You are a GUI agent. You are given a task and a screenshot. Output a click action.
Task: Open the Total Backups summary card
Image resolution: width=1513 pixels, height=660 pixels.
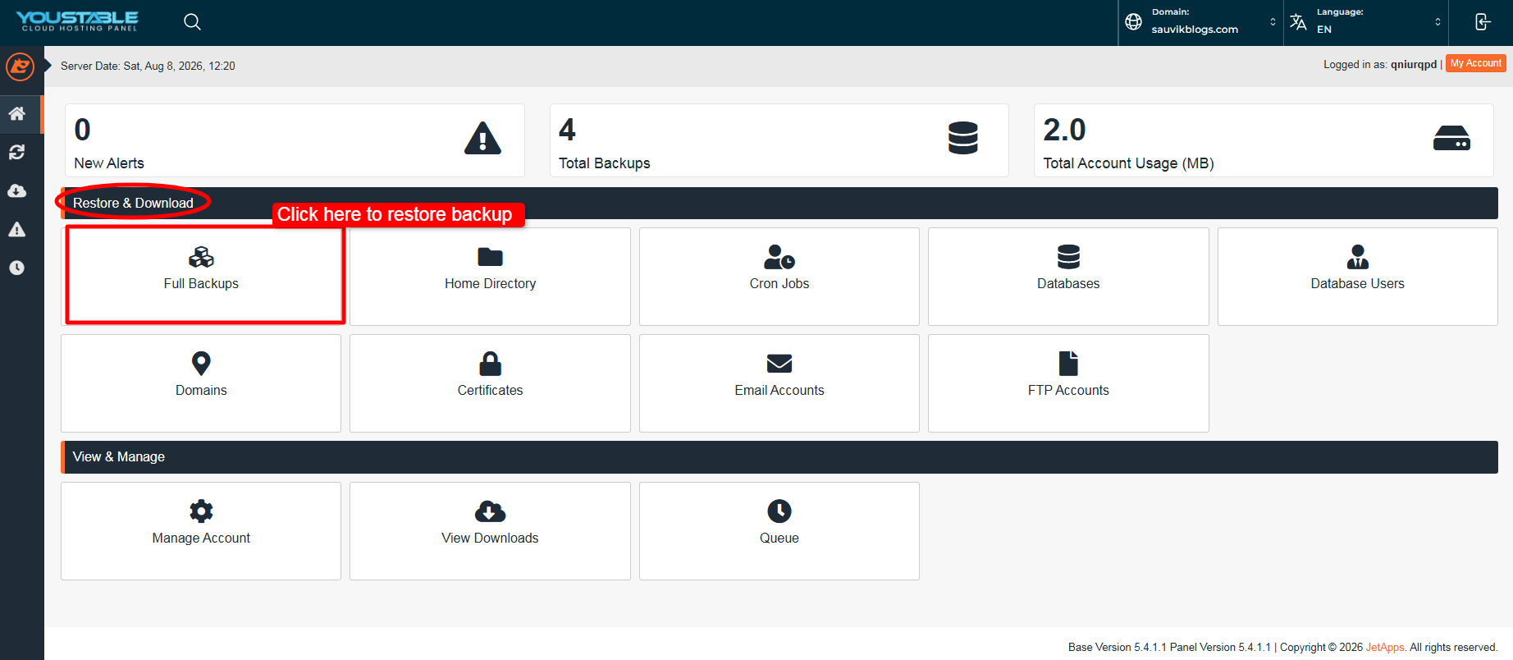click(x=779, y=140)
